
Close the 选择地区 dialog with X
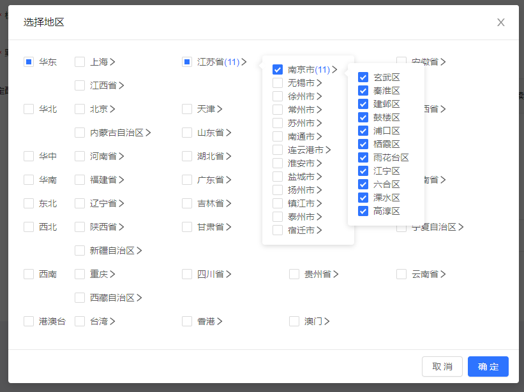[x=500, y=22]
